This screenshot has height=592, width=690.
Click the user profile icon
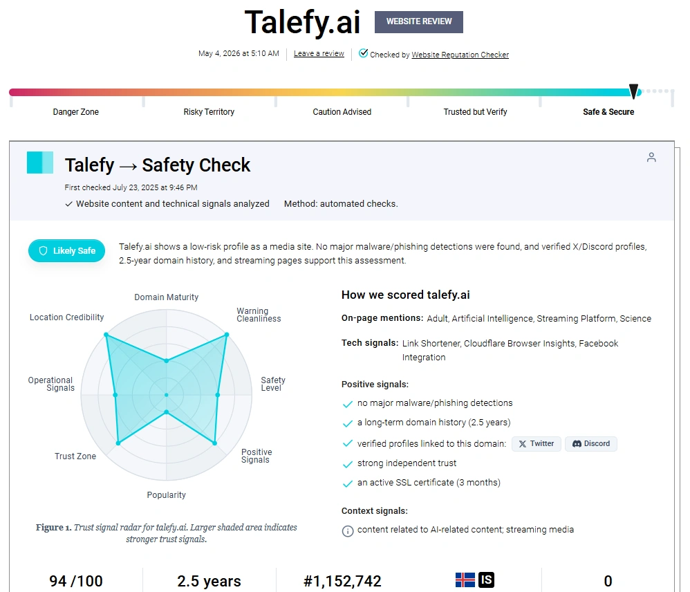tap(651, 157)
